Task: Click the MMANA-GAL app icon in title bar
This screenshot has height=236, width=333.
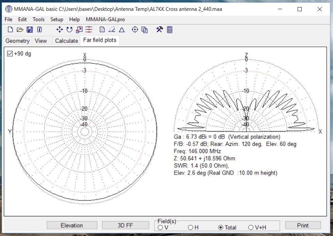Action: pos(9,9)
